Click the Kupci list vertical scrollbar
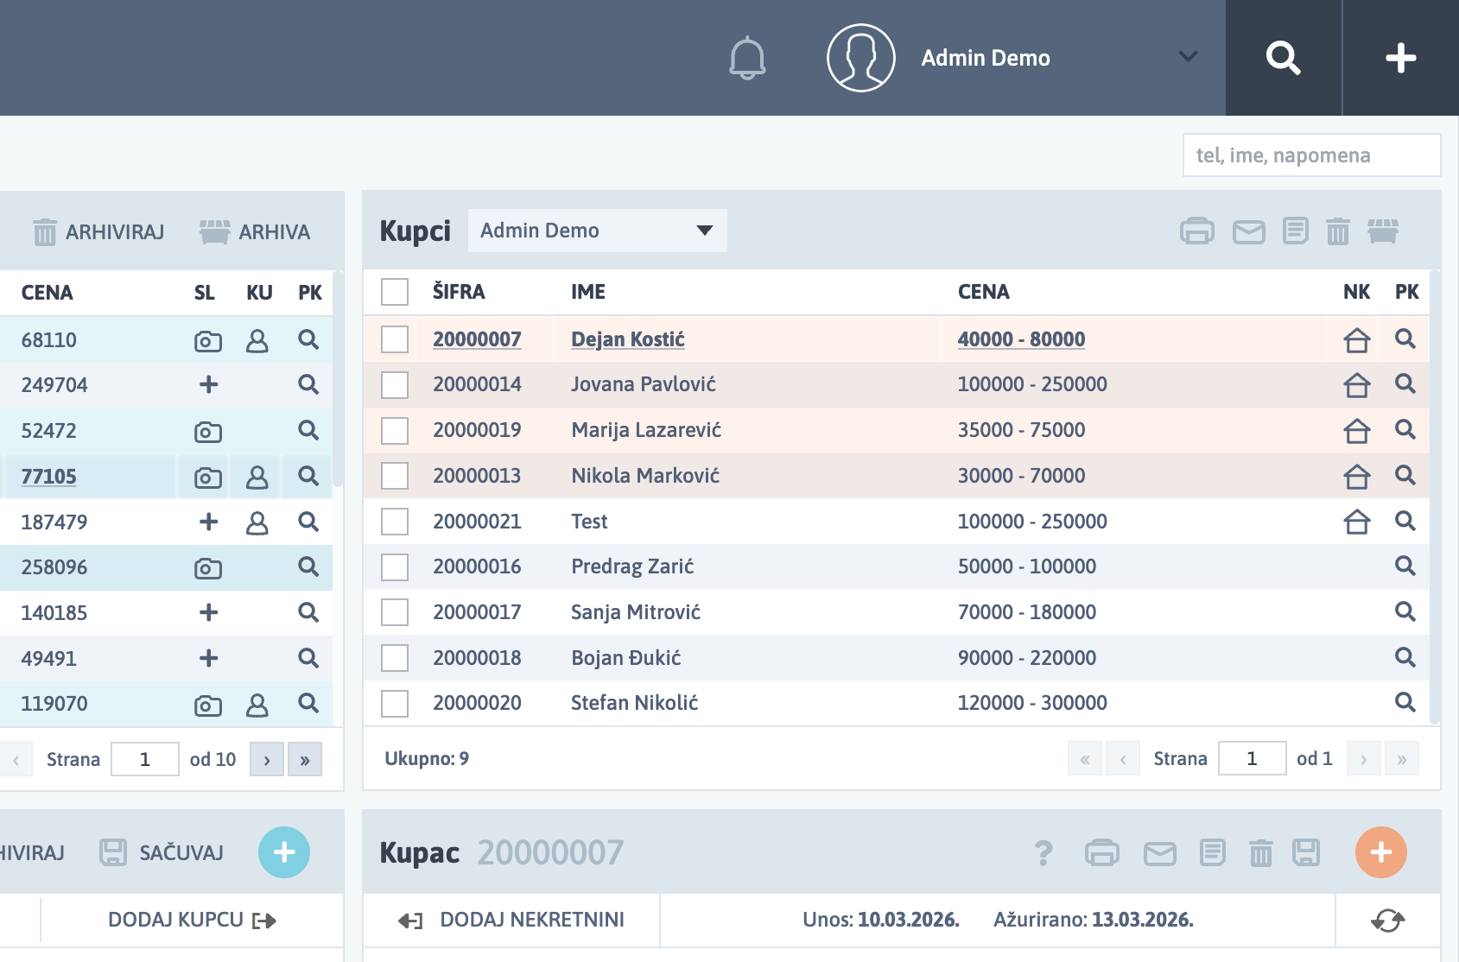Screen dimensions: 1459x962 click(1435, 497)
